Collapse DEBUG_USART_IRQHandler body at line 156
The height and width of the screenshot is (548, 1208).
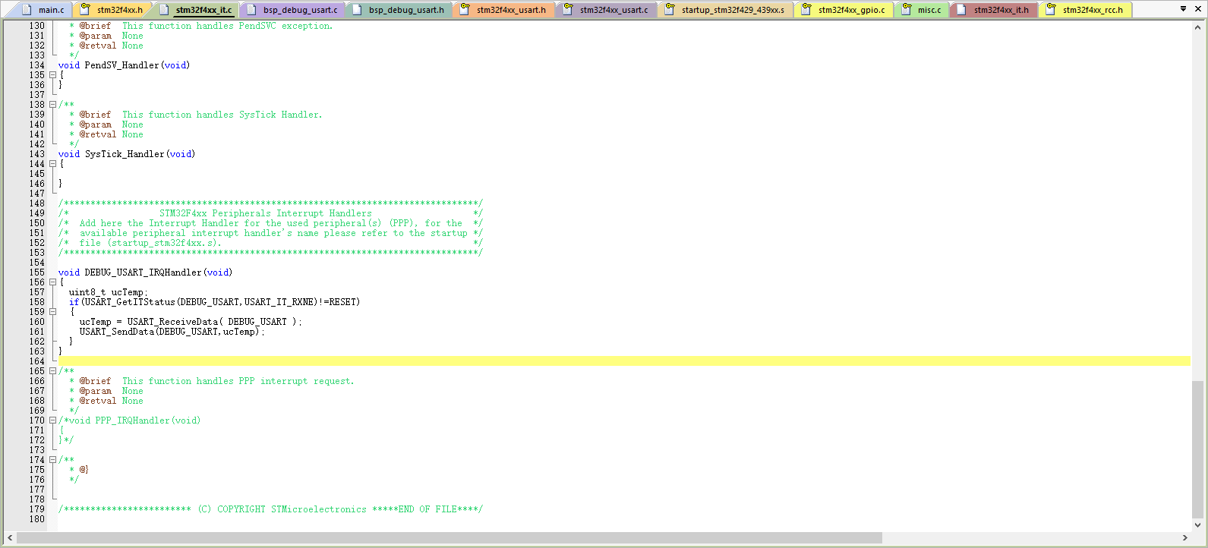52,282
